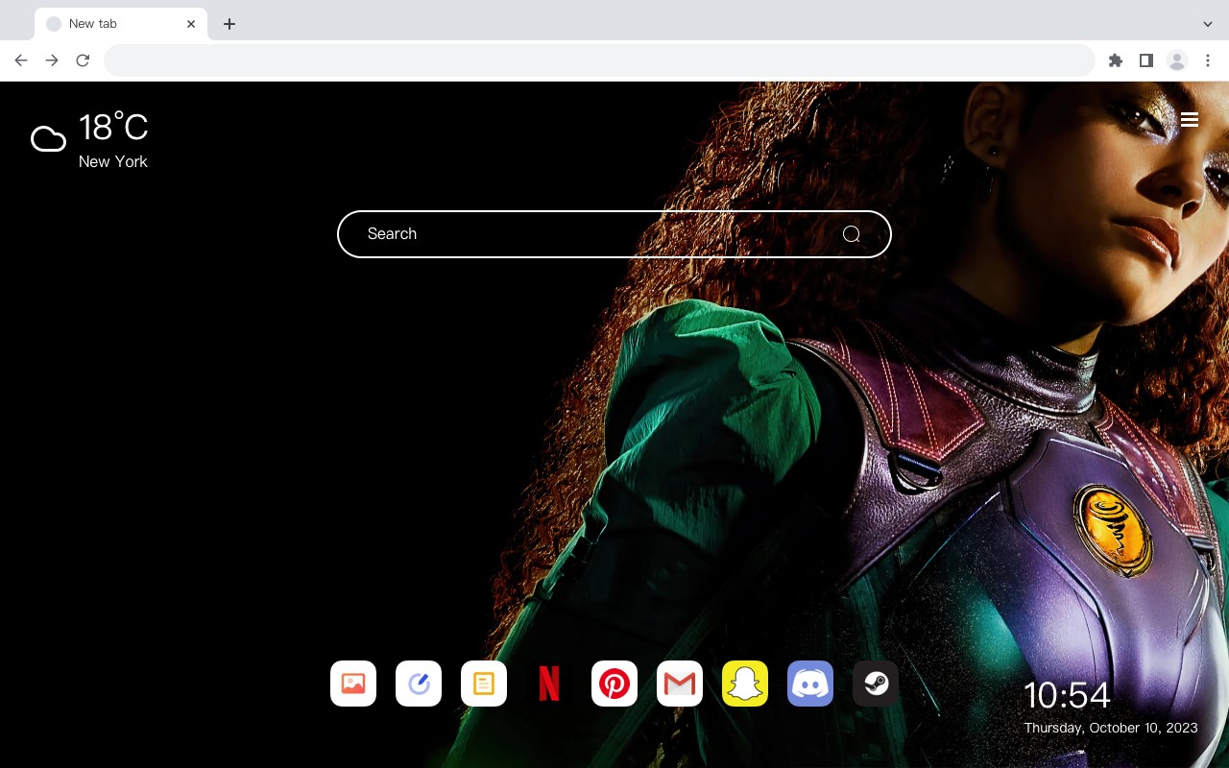The image size is (1229, 768).
Task: Click the date Thursday, October 10, 2023
Action: [x=1111, y=728]
